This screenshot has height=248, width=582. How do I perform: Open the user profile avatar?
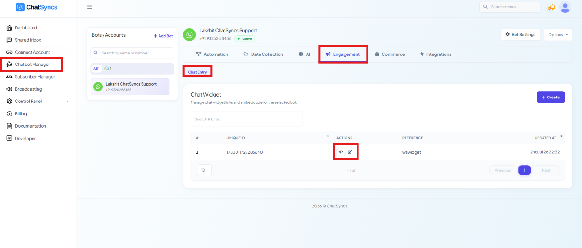[566, 7]
